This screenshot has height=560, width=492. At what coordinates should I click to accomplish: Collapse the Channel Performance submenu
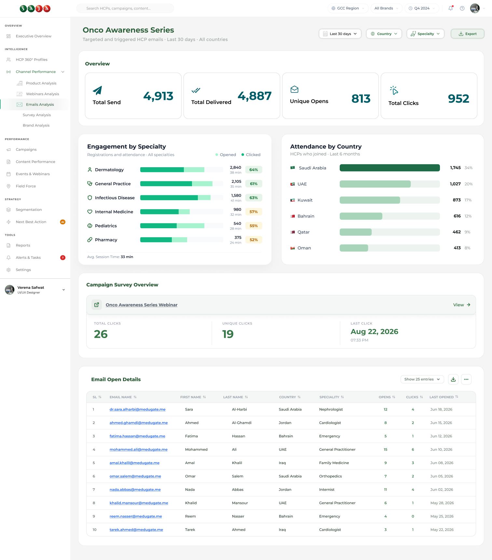(63, 72)
